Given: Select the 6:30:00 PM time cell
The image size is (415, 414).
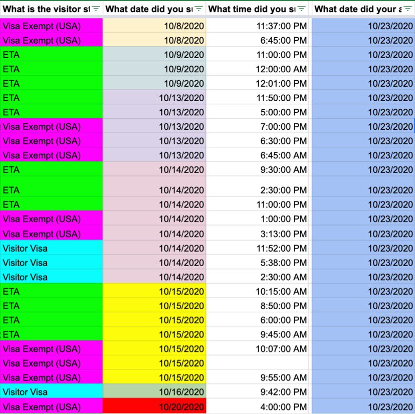Looking at the screenshot, I should (257, 140).
